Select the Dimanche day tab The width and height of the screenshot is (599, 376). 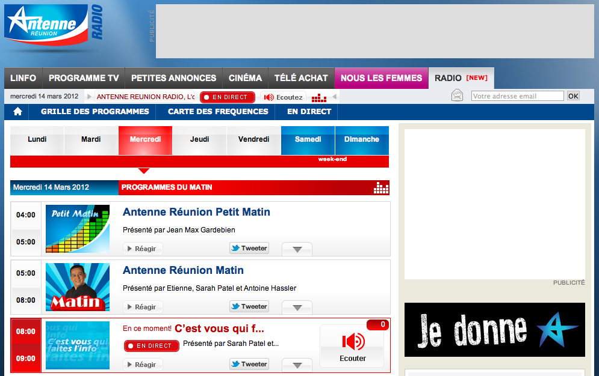pos(362,140)
